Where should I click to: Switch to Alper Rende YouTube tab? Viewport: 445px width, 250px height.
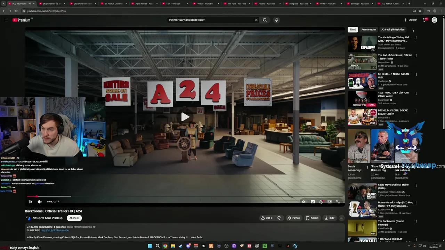pos(144,3)
